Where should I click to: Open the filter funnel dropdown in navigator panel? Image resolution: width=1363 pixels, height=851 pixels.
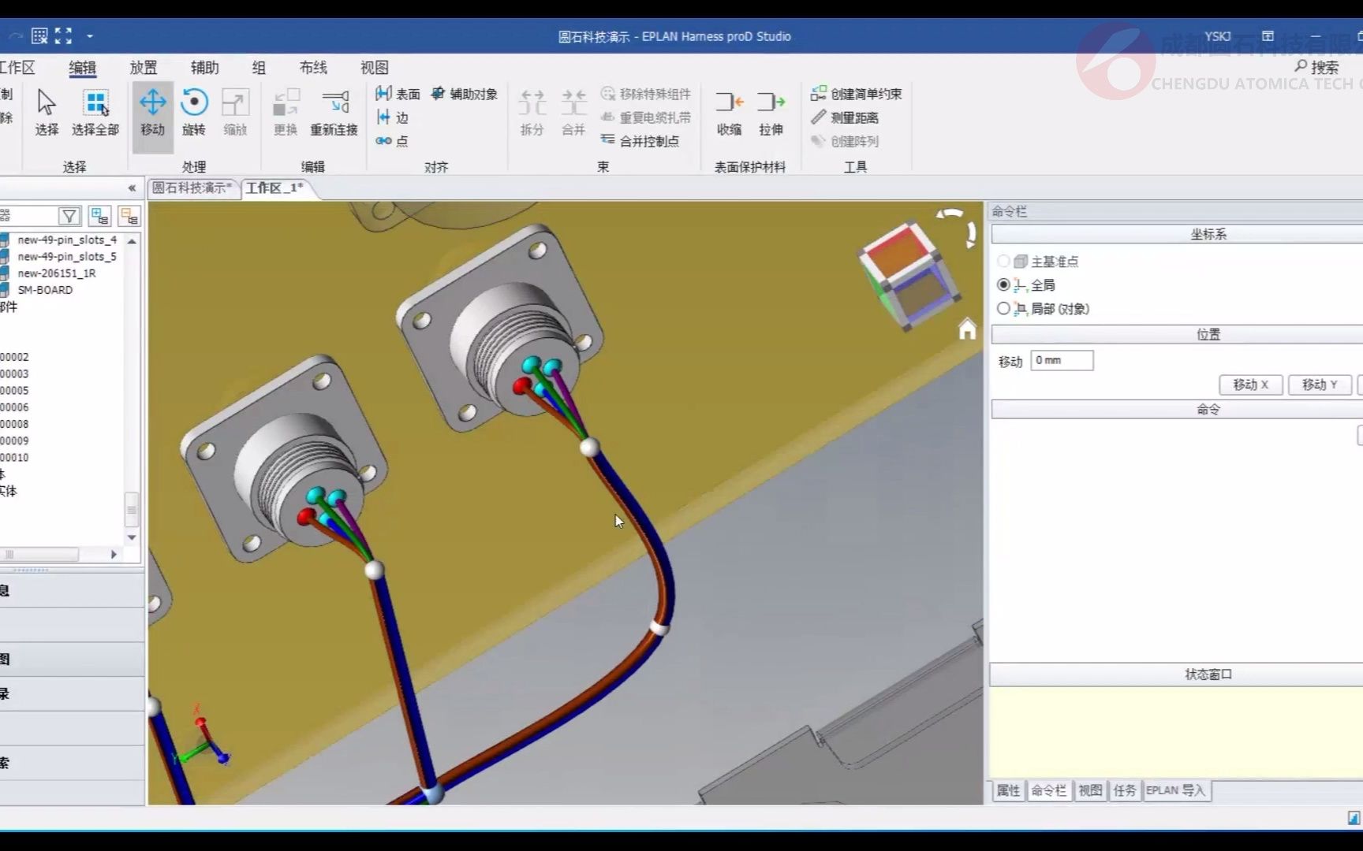pyautogui.click(x=69, y=215)
